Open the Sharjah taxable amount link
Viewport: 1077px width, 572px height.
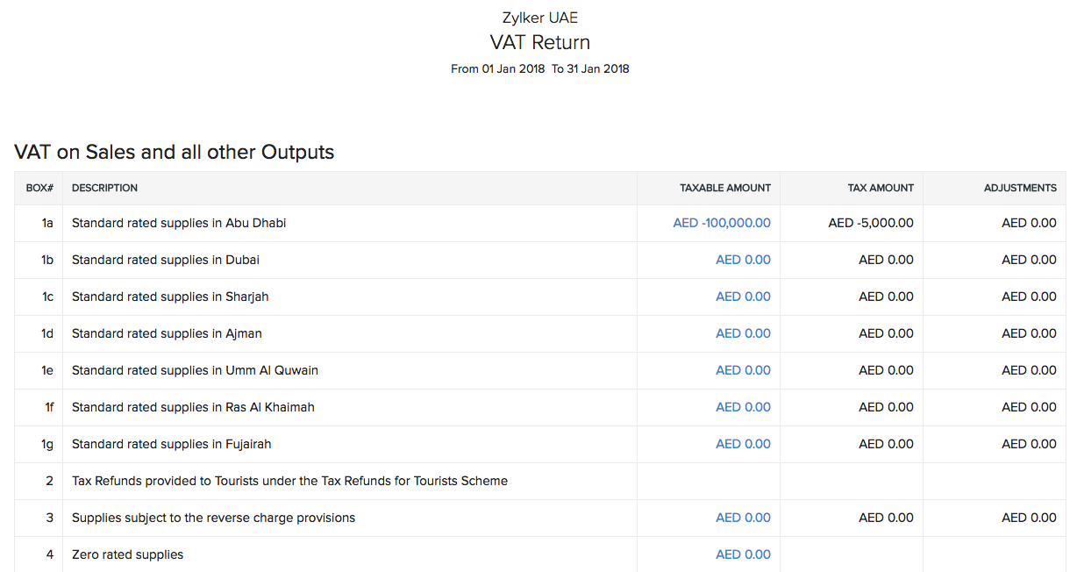[x=743, y=297]
